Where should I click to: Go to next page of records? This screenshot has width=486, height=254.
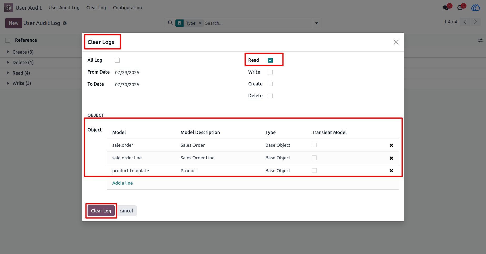[x=475, y=22]
